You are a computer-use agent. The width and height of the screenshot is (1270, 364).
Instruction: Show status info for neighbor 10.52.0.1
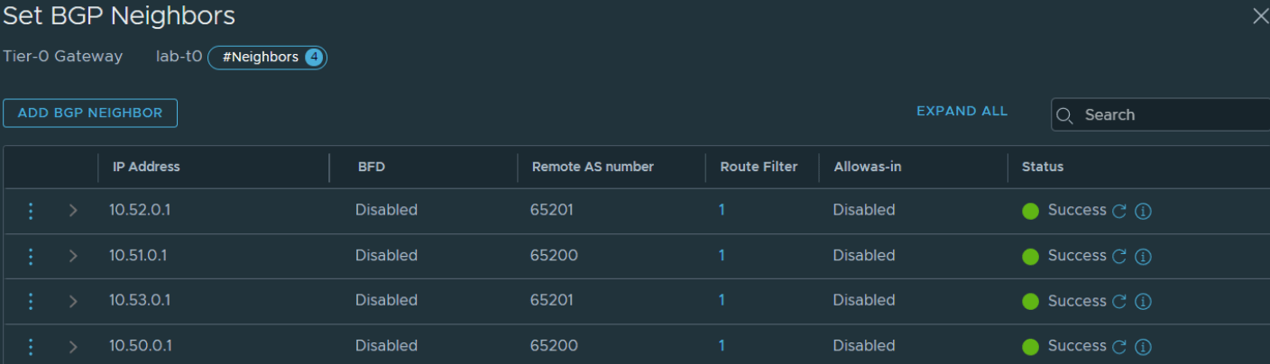(1143, 211)
